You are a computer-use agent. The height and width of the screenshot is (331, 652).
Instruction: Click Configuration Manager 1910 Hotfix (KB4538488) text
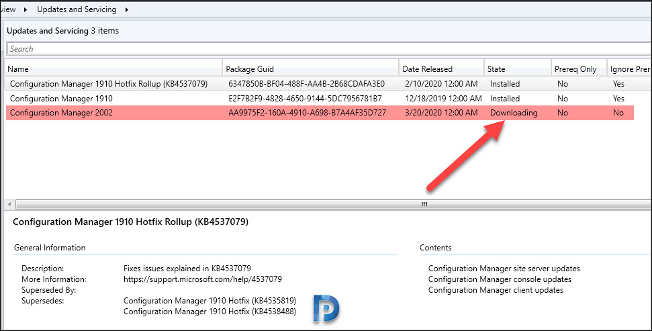(209, 312)
